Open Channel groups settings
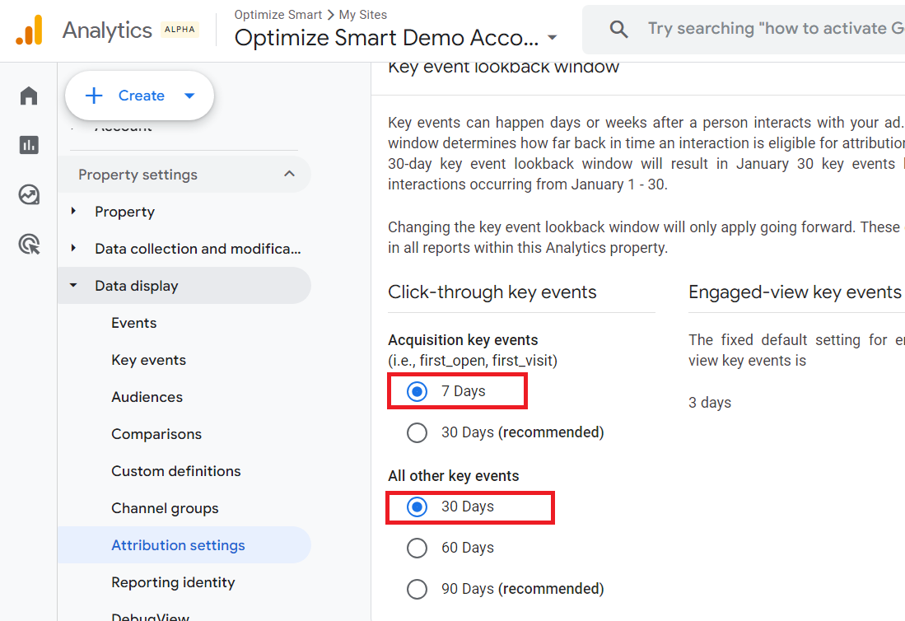 tap(165, 508)
